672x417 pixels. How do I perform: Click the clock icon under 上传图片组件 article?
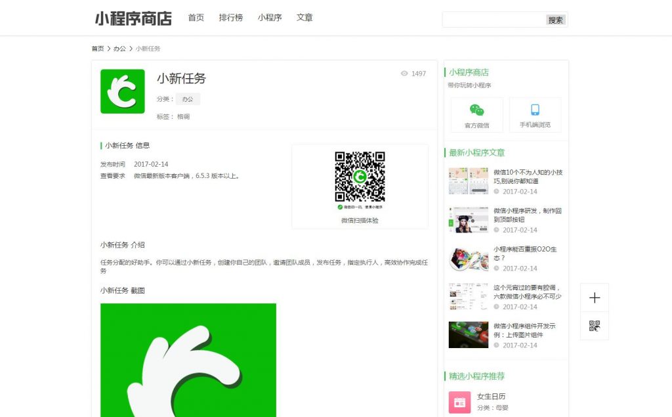tap(496, 345)
